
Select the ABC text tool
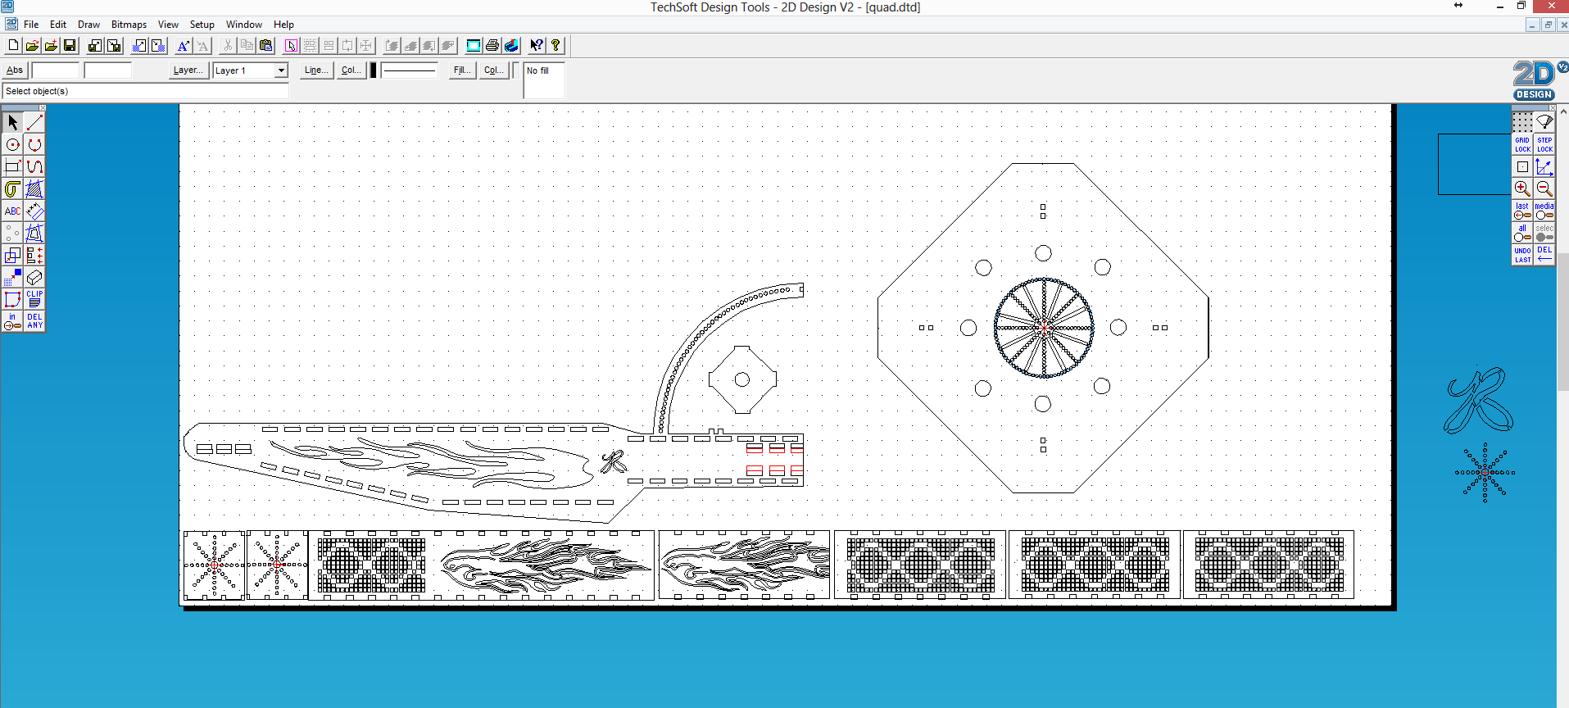pos(12,211)
